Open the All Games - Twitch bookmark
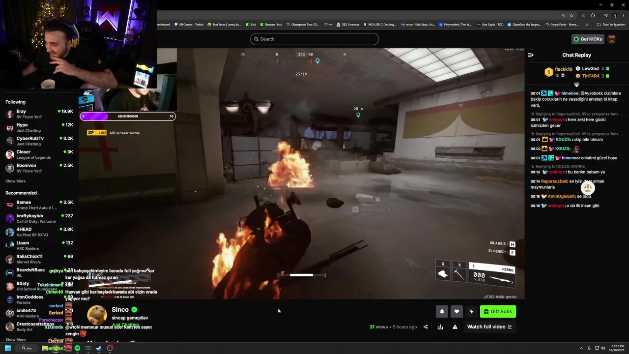 point(189,24)
